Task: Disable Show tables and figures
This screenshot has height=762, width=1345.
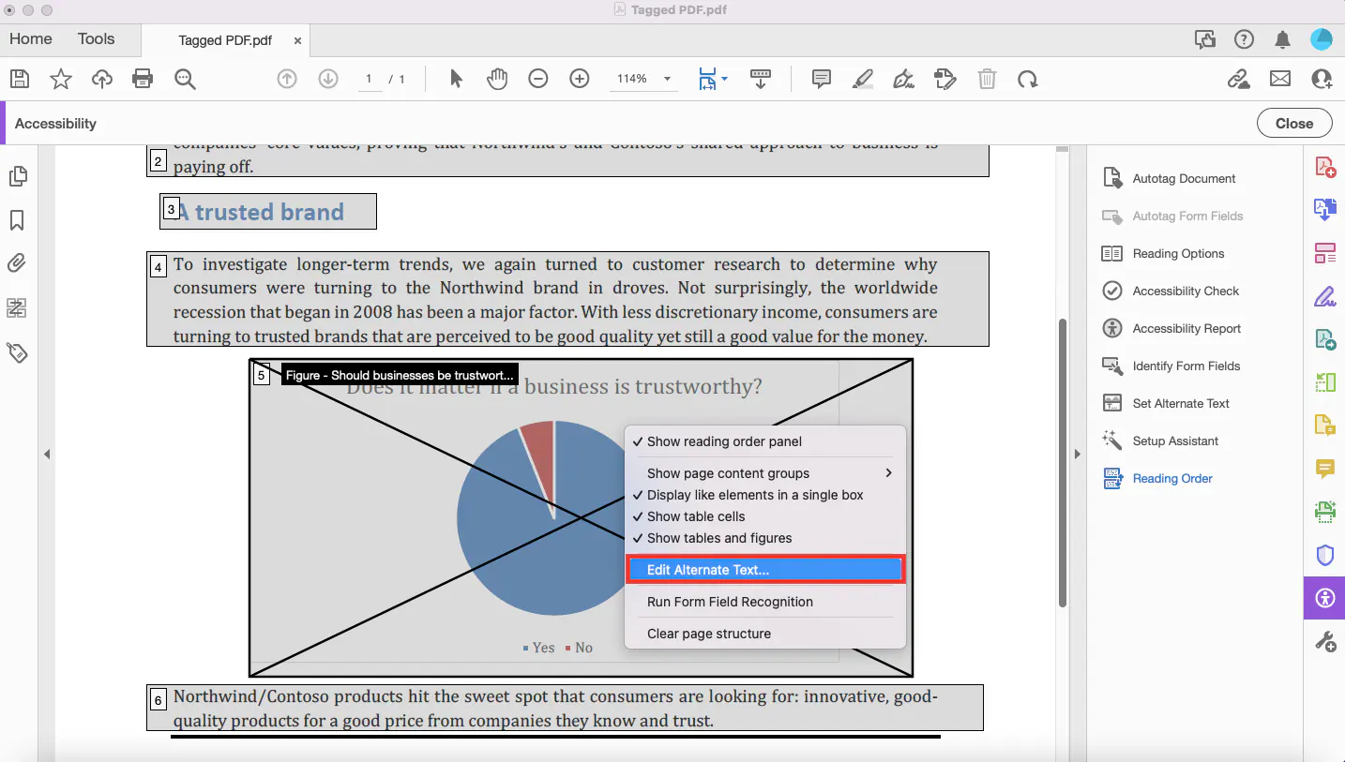Action: (x=719, y=538)
